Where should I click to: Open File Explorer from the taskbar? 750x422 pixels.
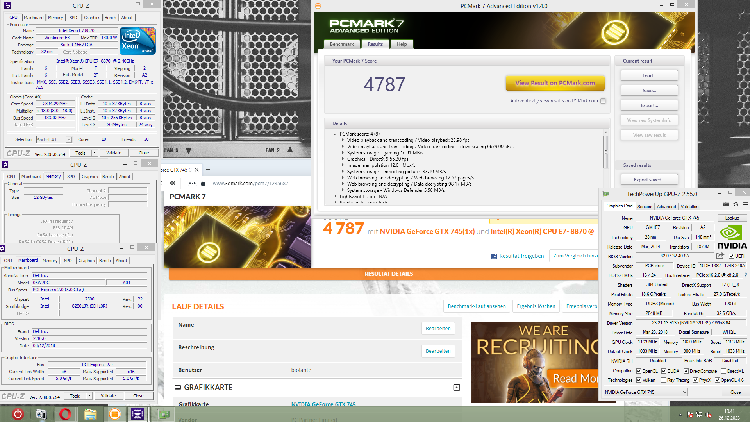point(90,414)
